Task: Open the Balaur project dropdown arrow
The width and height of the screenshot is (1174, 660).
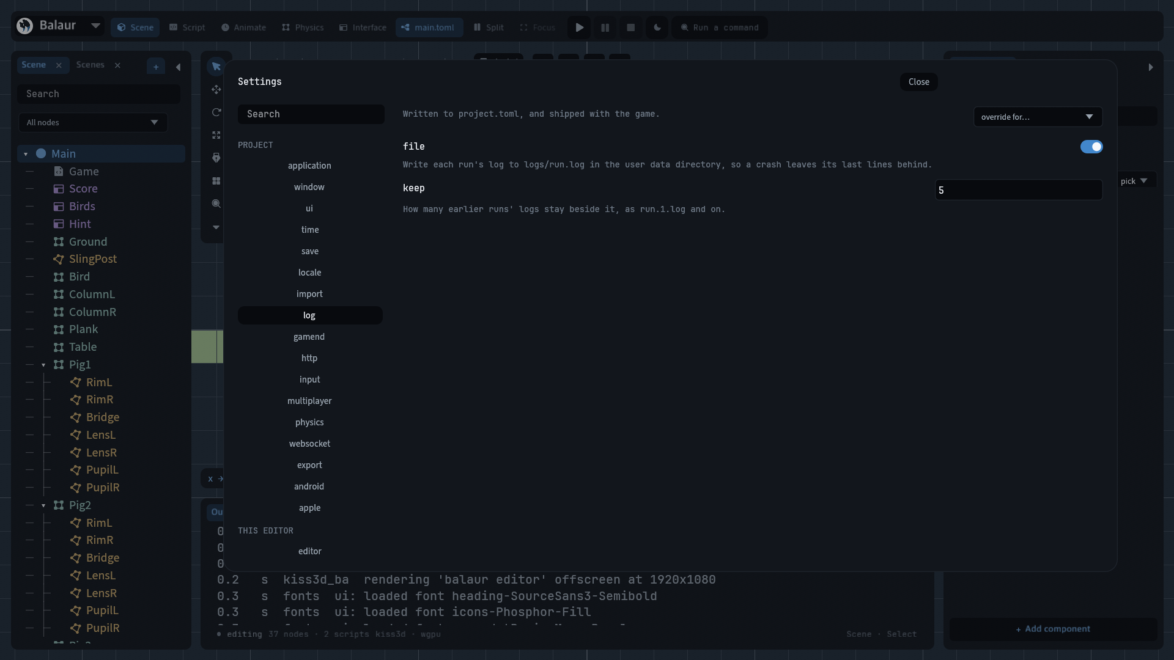Action: click(95, 26)
